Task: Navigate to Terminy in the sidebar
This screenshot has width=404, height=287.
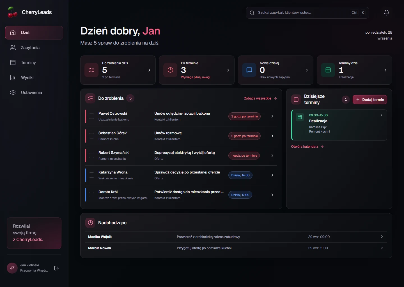Action: click(34, 63)
